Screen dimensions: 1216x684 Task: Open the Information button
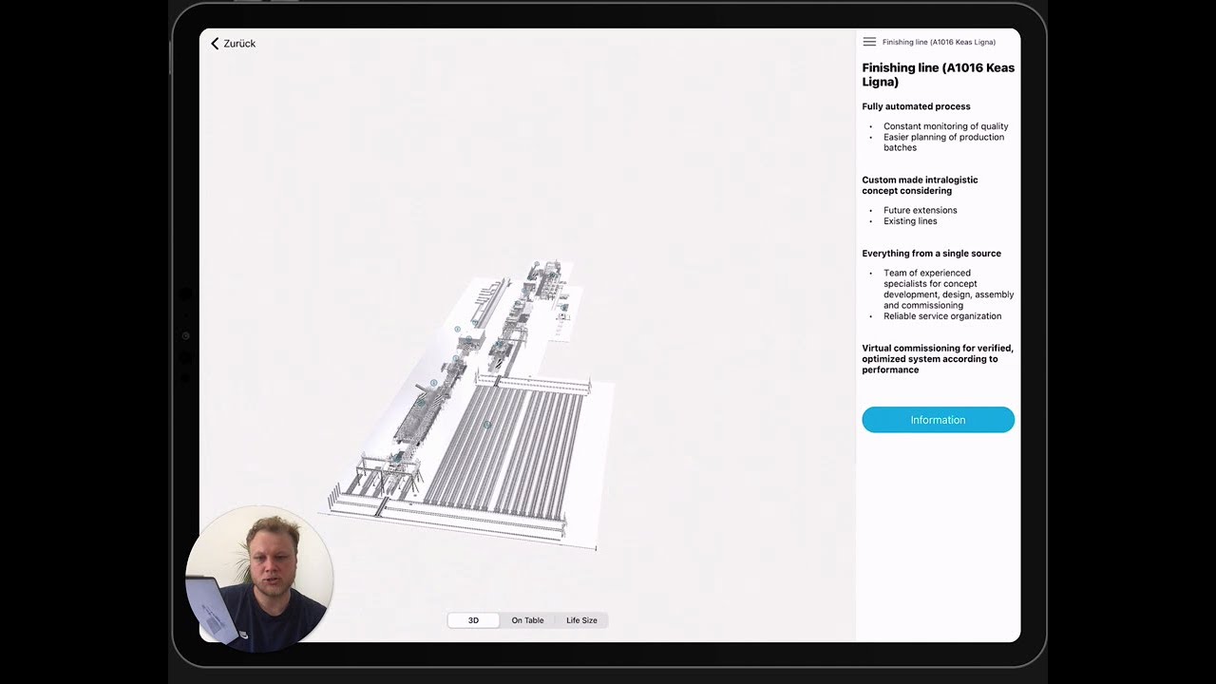pyautogui.click(x=938, y=420)
